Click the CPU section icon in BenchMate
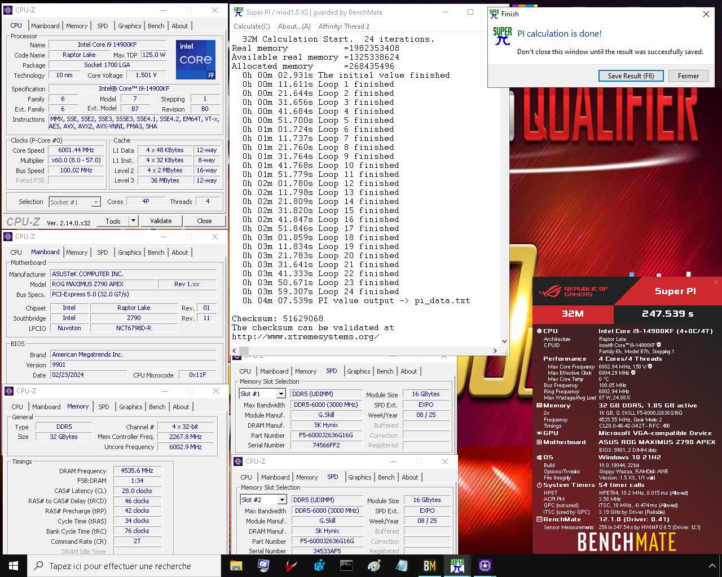The image size is (722, 577). tap(539, 331)
